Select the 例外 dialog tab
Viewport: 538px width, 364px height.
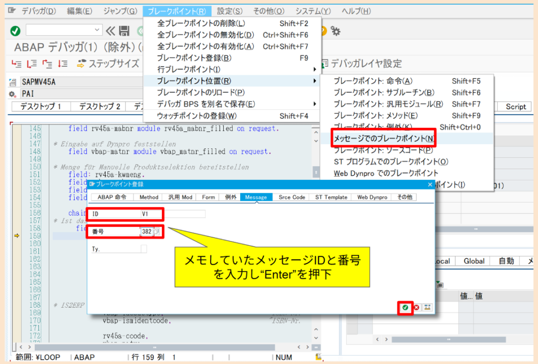click(231, 197)
